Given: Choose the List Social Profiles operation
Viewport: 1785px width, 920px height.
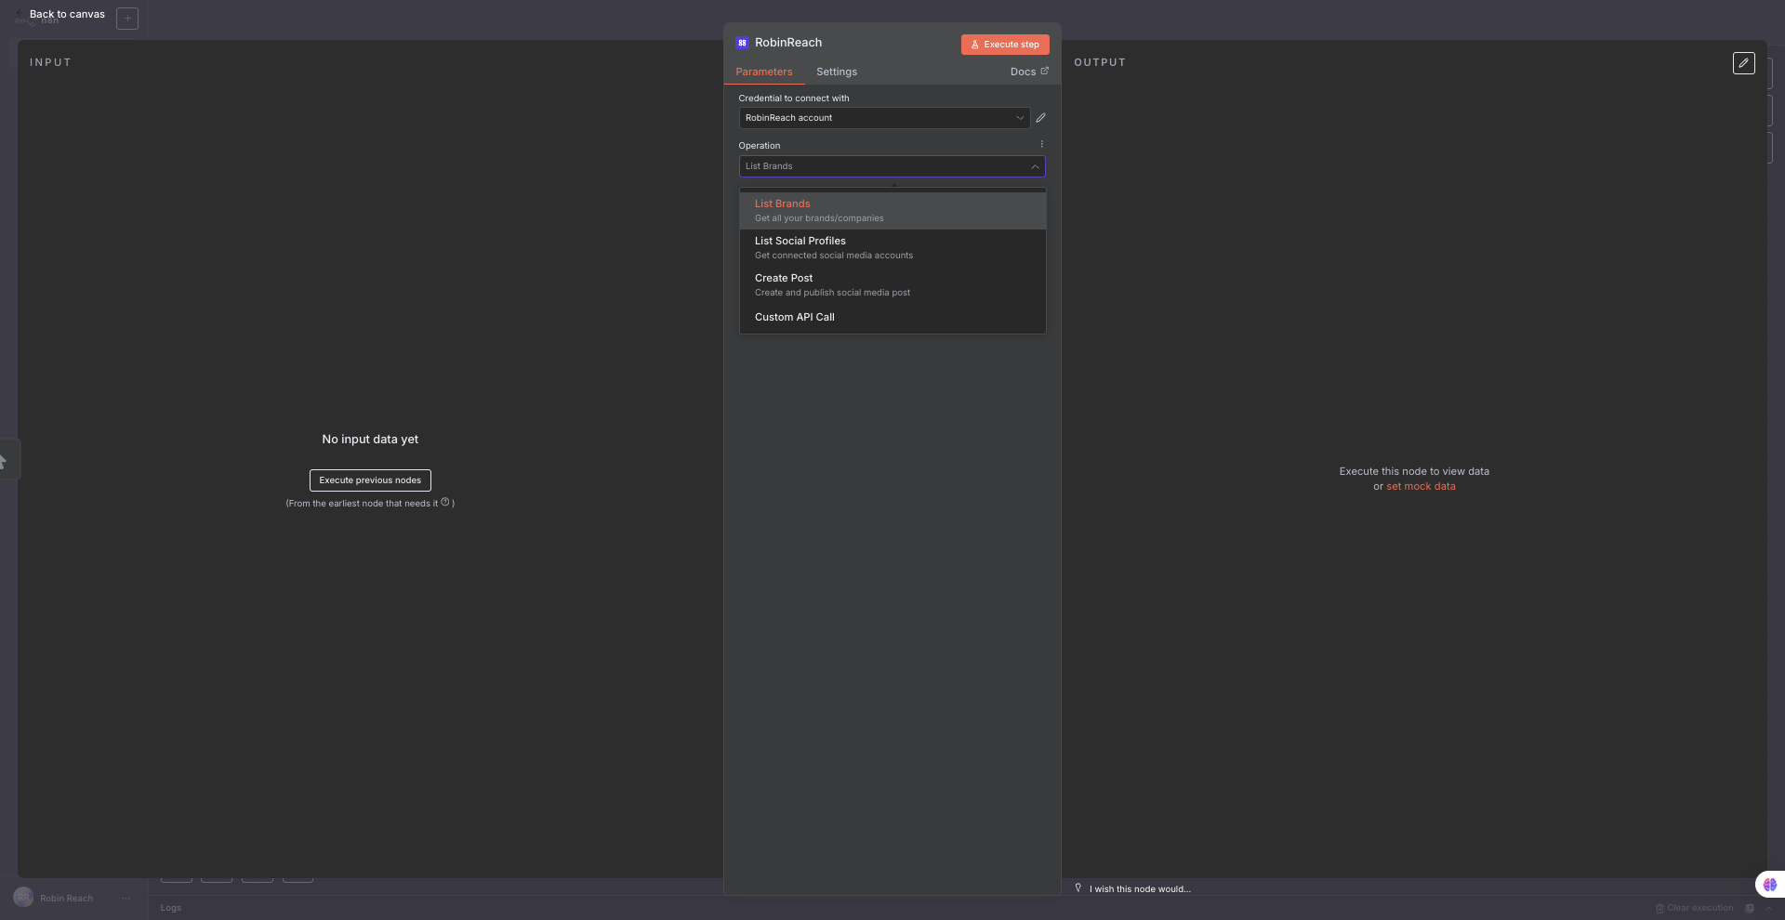Looking at the screenshot, I should point(892,248).
